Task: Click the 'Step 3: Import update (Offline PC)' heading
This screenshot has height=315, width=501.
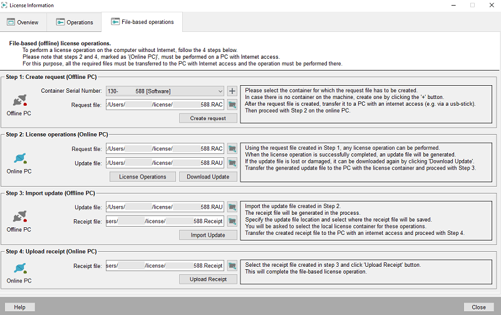Action: (50, 194)
